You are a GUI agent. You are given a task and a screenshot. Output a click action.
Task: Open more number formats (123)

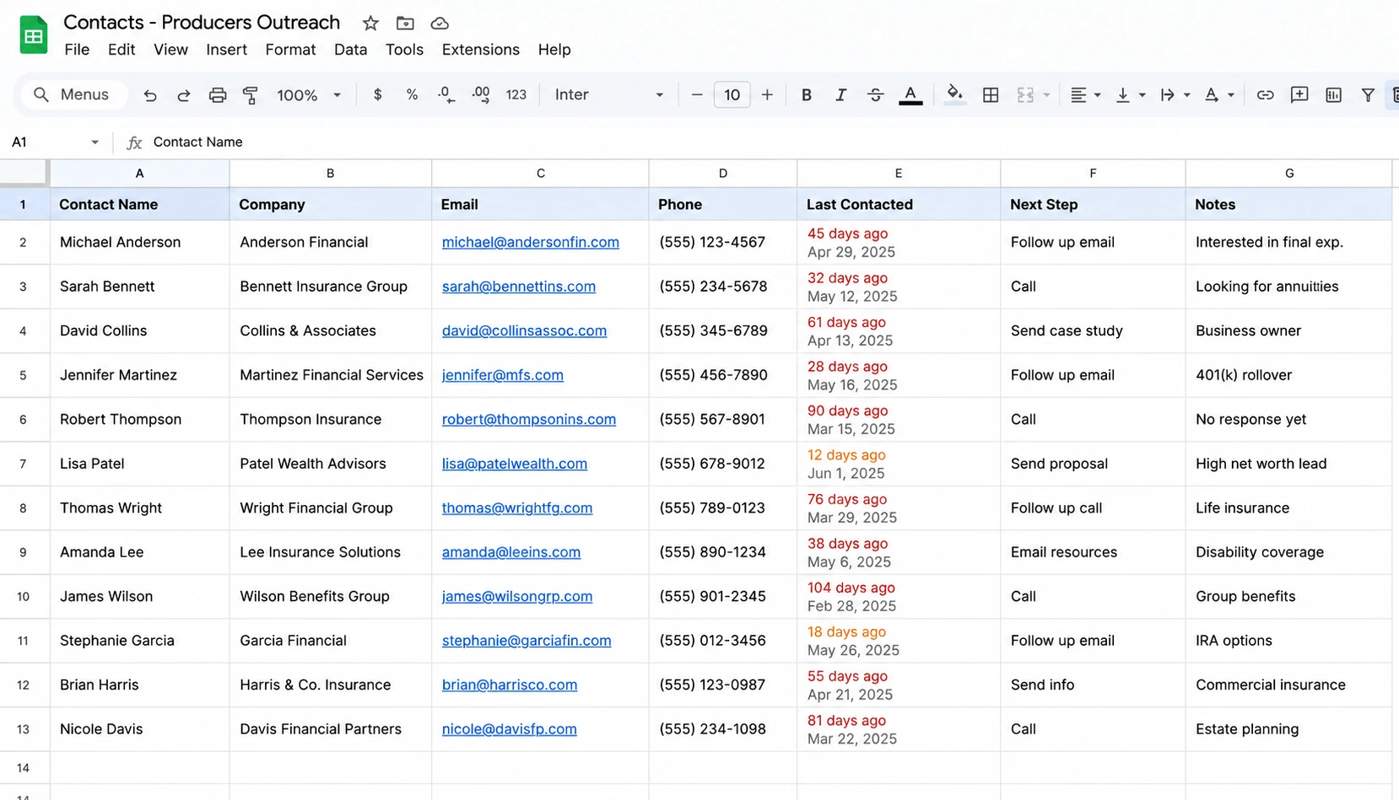(x=516, y=95)
